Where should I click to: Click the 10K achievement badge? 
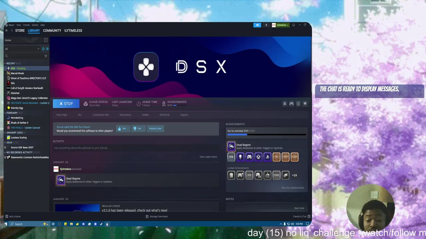(231, 157)
